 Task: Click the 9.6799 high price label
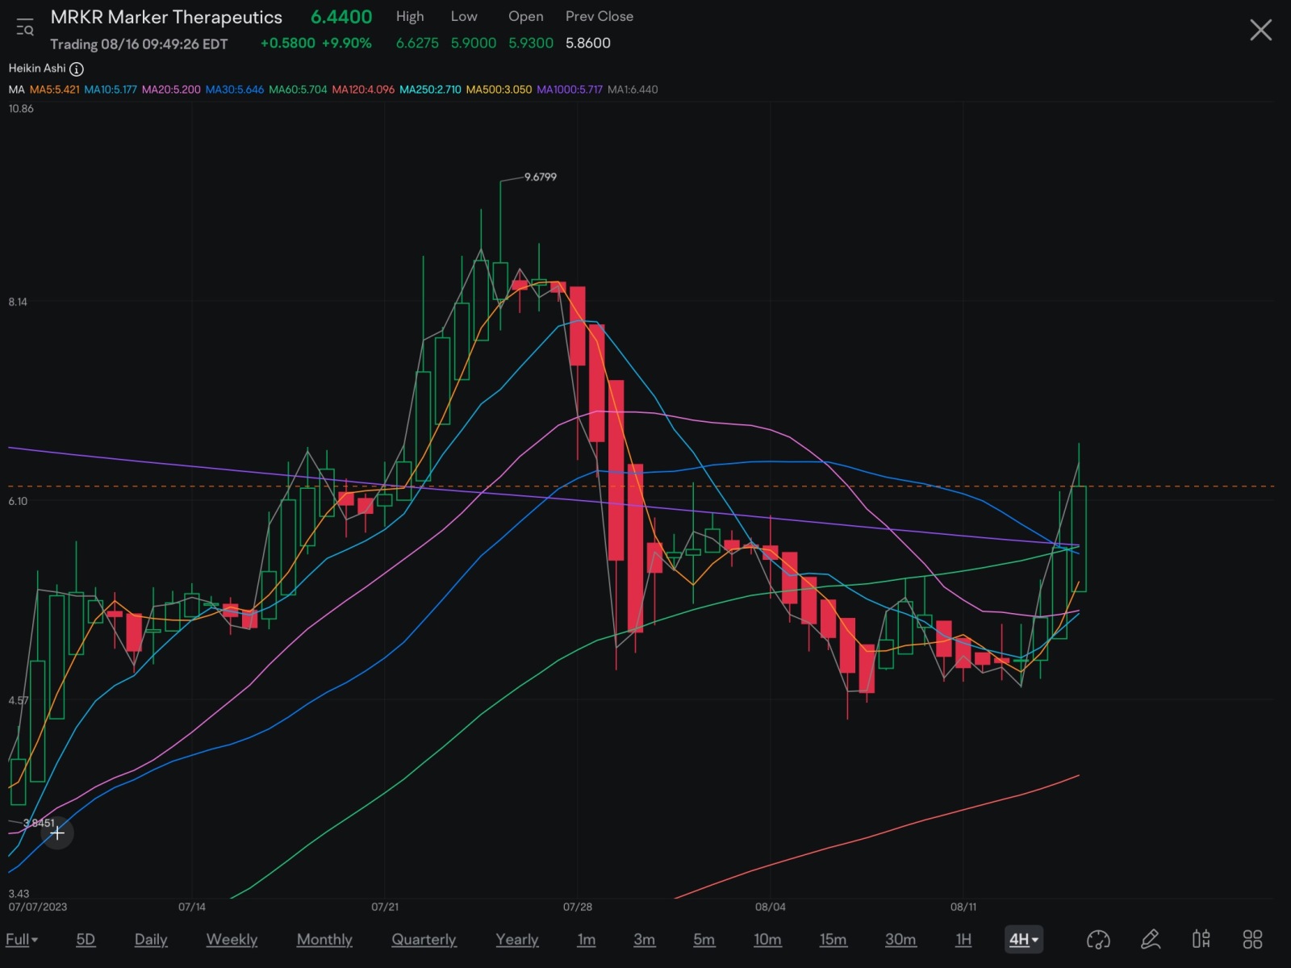click(x=541, y=177)
